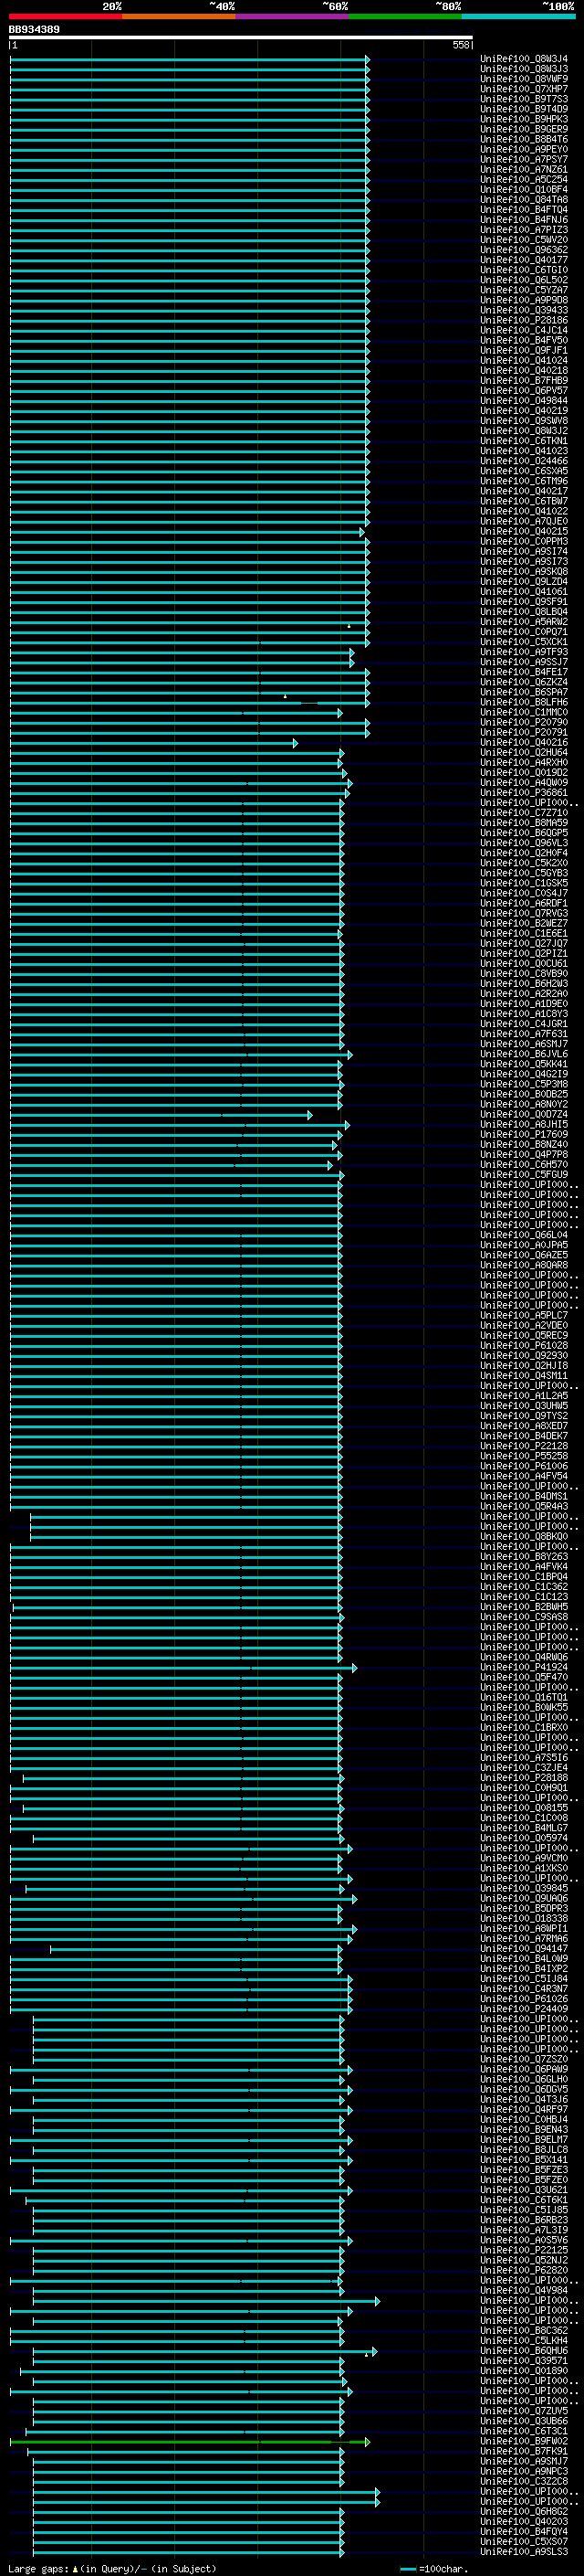The height and width of the screenshot is (2576, 584).
Task: Click label UniRef100_C0PPM3
Action: point(524,542)
